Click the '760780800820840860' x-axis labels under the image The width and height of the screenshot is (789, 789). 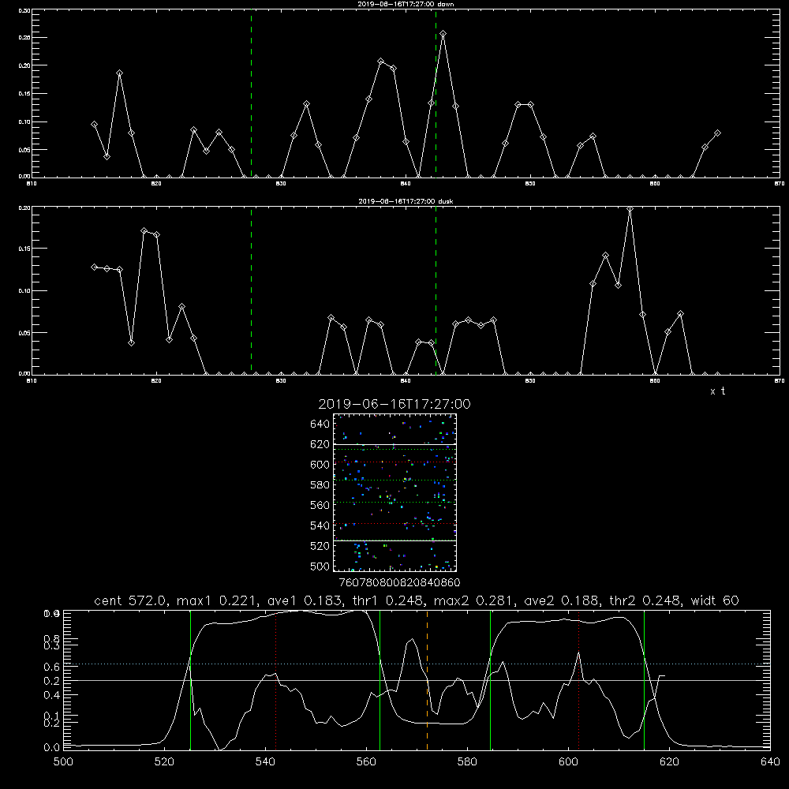(399, 582)
